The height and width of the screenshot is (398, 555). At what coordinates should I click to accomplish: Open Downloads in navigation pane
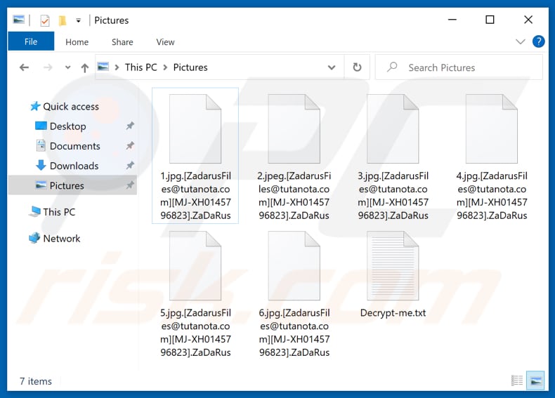click(x=74, y=166)
